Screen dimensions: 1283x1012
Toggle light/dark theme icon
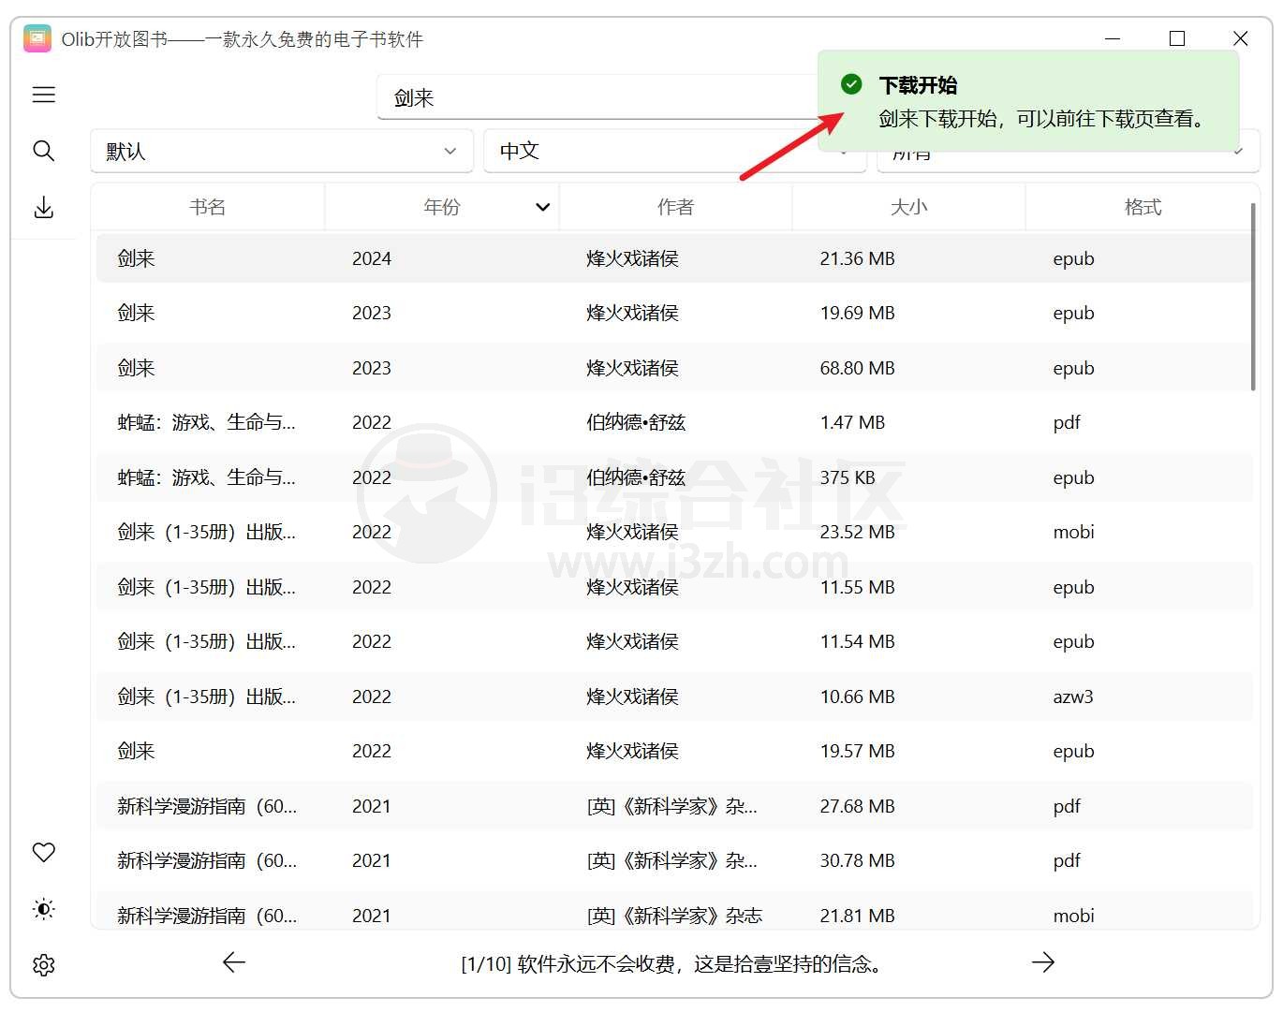click(x=44, y=909)
